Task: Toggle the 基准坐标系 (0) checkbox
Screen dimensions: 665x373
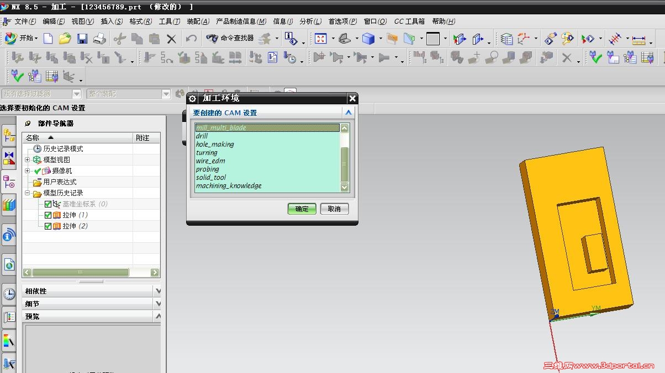Action: pyautogui.click(x=48, y=204)
